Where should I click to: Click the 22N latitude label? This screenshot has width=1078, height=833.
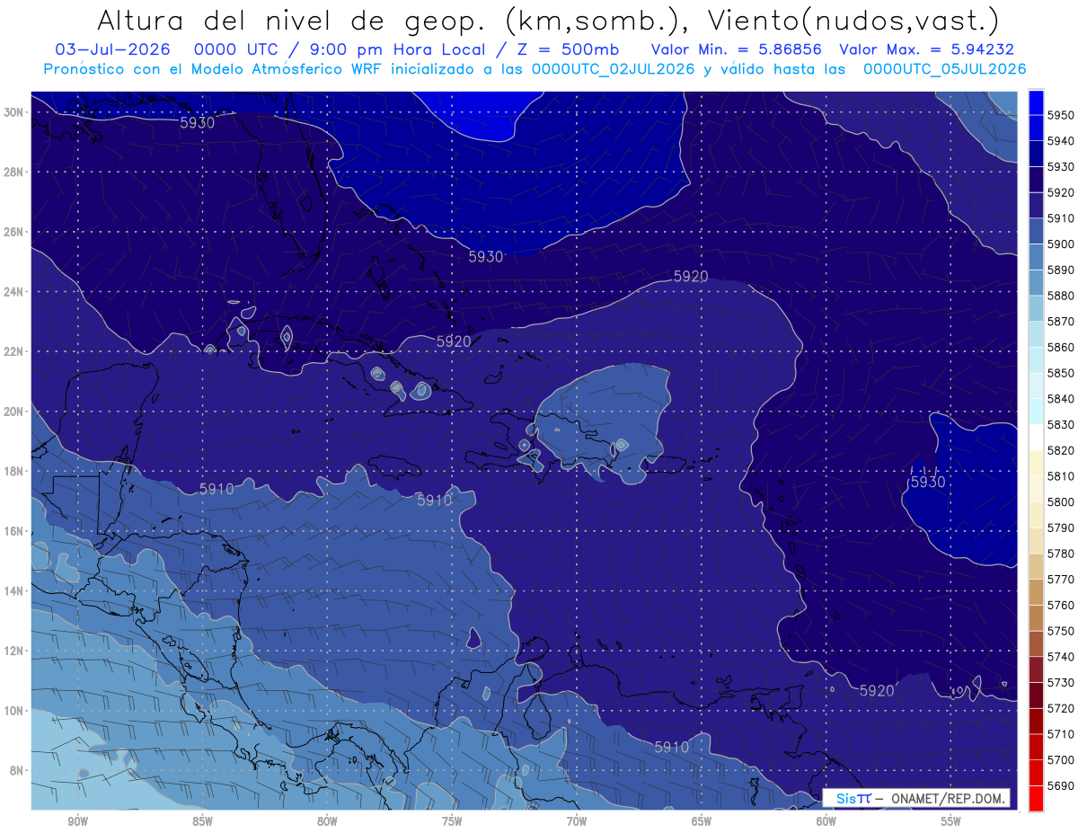click(x=14, y=351)
